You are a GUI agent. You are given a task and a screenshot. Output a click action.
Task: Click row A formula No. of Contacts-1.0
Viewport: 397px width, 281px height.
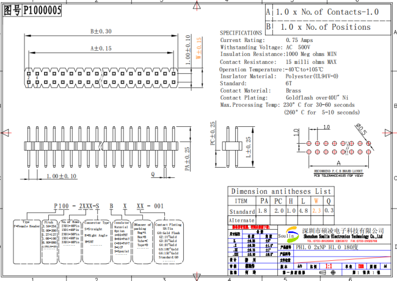(327, 12)
